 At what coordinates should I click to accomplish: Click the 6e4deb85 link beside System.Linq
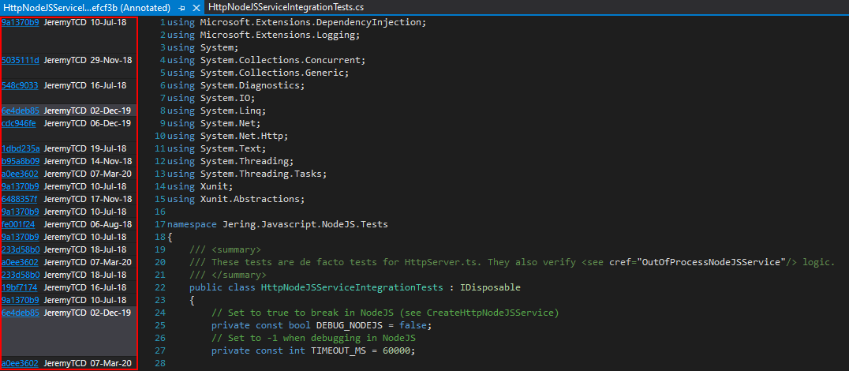[21, 111]
